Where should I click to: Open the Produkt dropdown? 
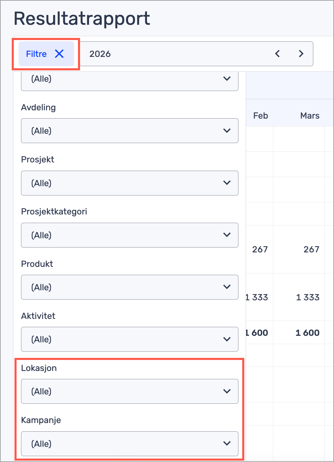point(129,287)
